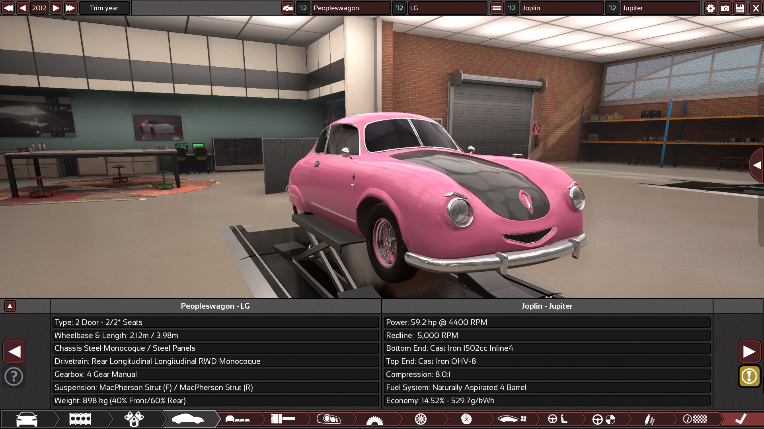764x429 pixels.
Task: Show warnings via the yellow exclamation icon
Action: tap(749, 376)
